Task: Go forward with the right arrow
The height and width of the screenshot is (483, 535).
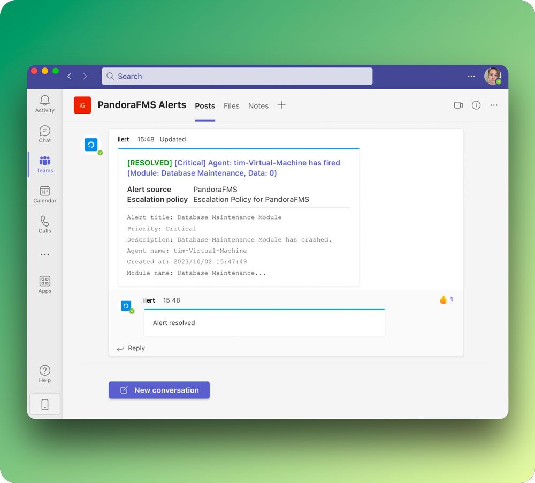Action: tap(85, 76)
